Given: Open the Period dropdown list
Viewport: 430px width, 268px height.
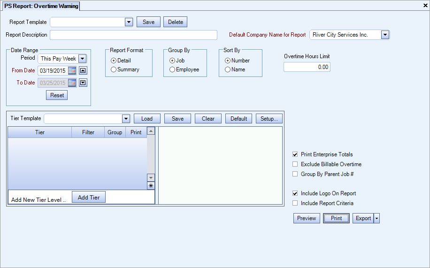Looking at the screenshot, I should (x=82, y=59).
